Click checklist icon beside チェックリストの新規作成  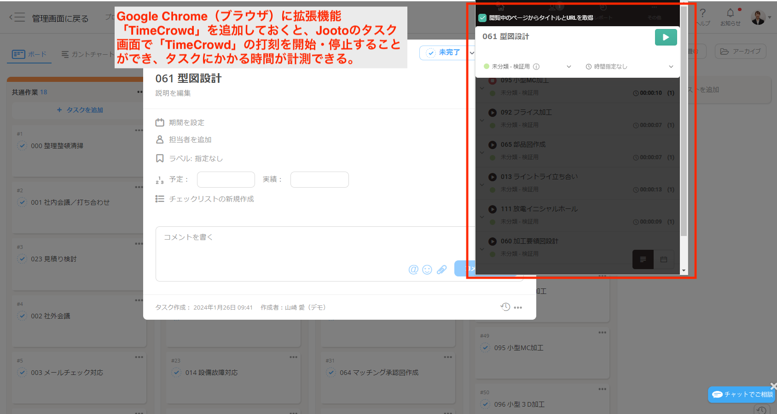(x=160, y=199)
